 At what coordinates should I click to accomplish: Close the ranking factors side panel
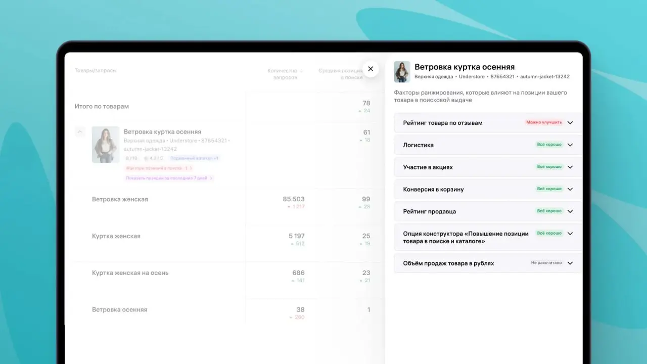tap(371, 69)
